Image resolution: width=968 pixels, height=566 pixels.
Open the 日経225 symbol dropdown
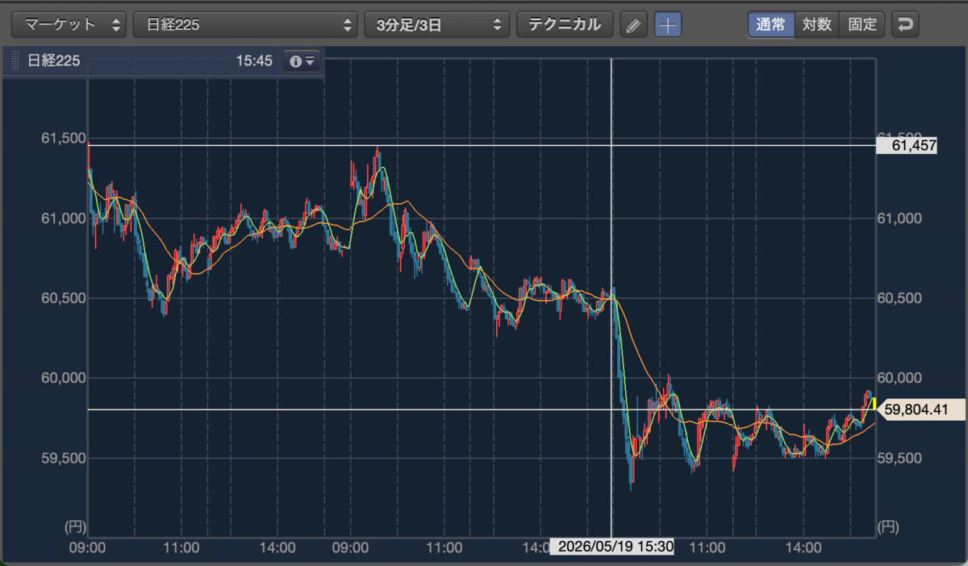pyautogui.click(x=245, y=24)
